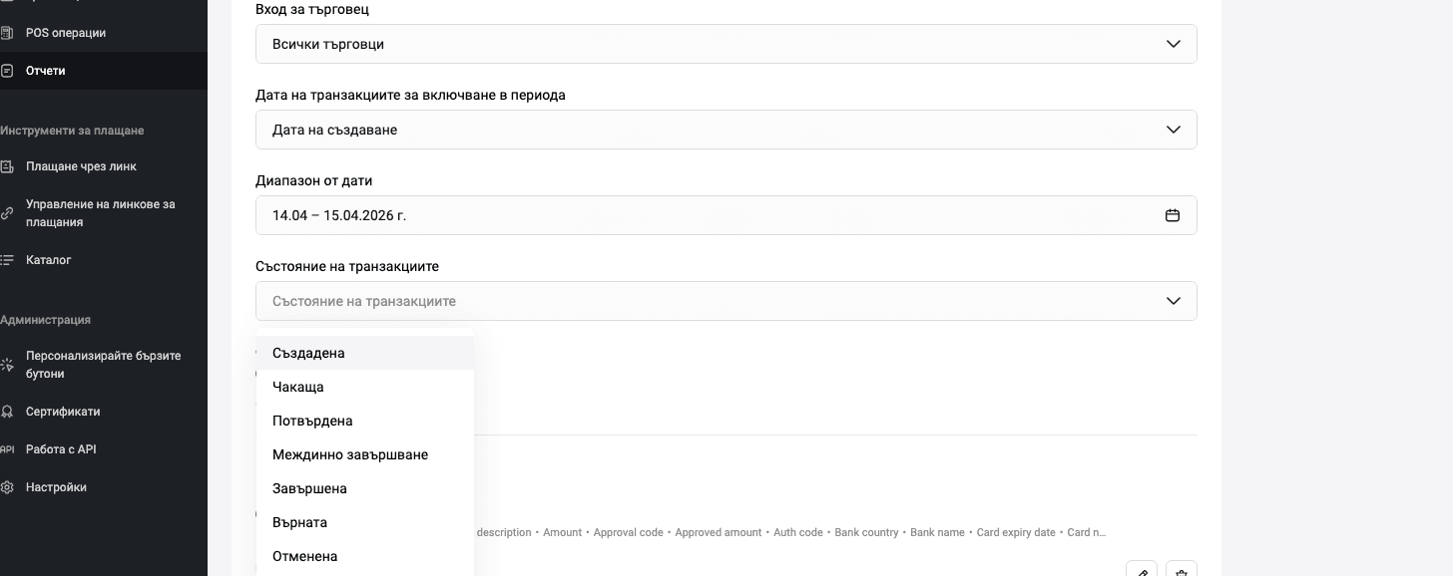Click the POS операции sidebar icon
The image size is (1453, 576).
[6, 33]
